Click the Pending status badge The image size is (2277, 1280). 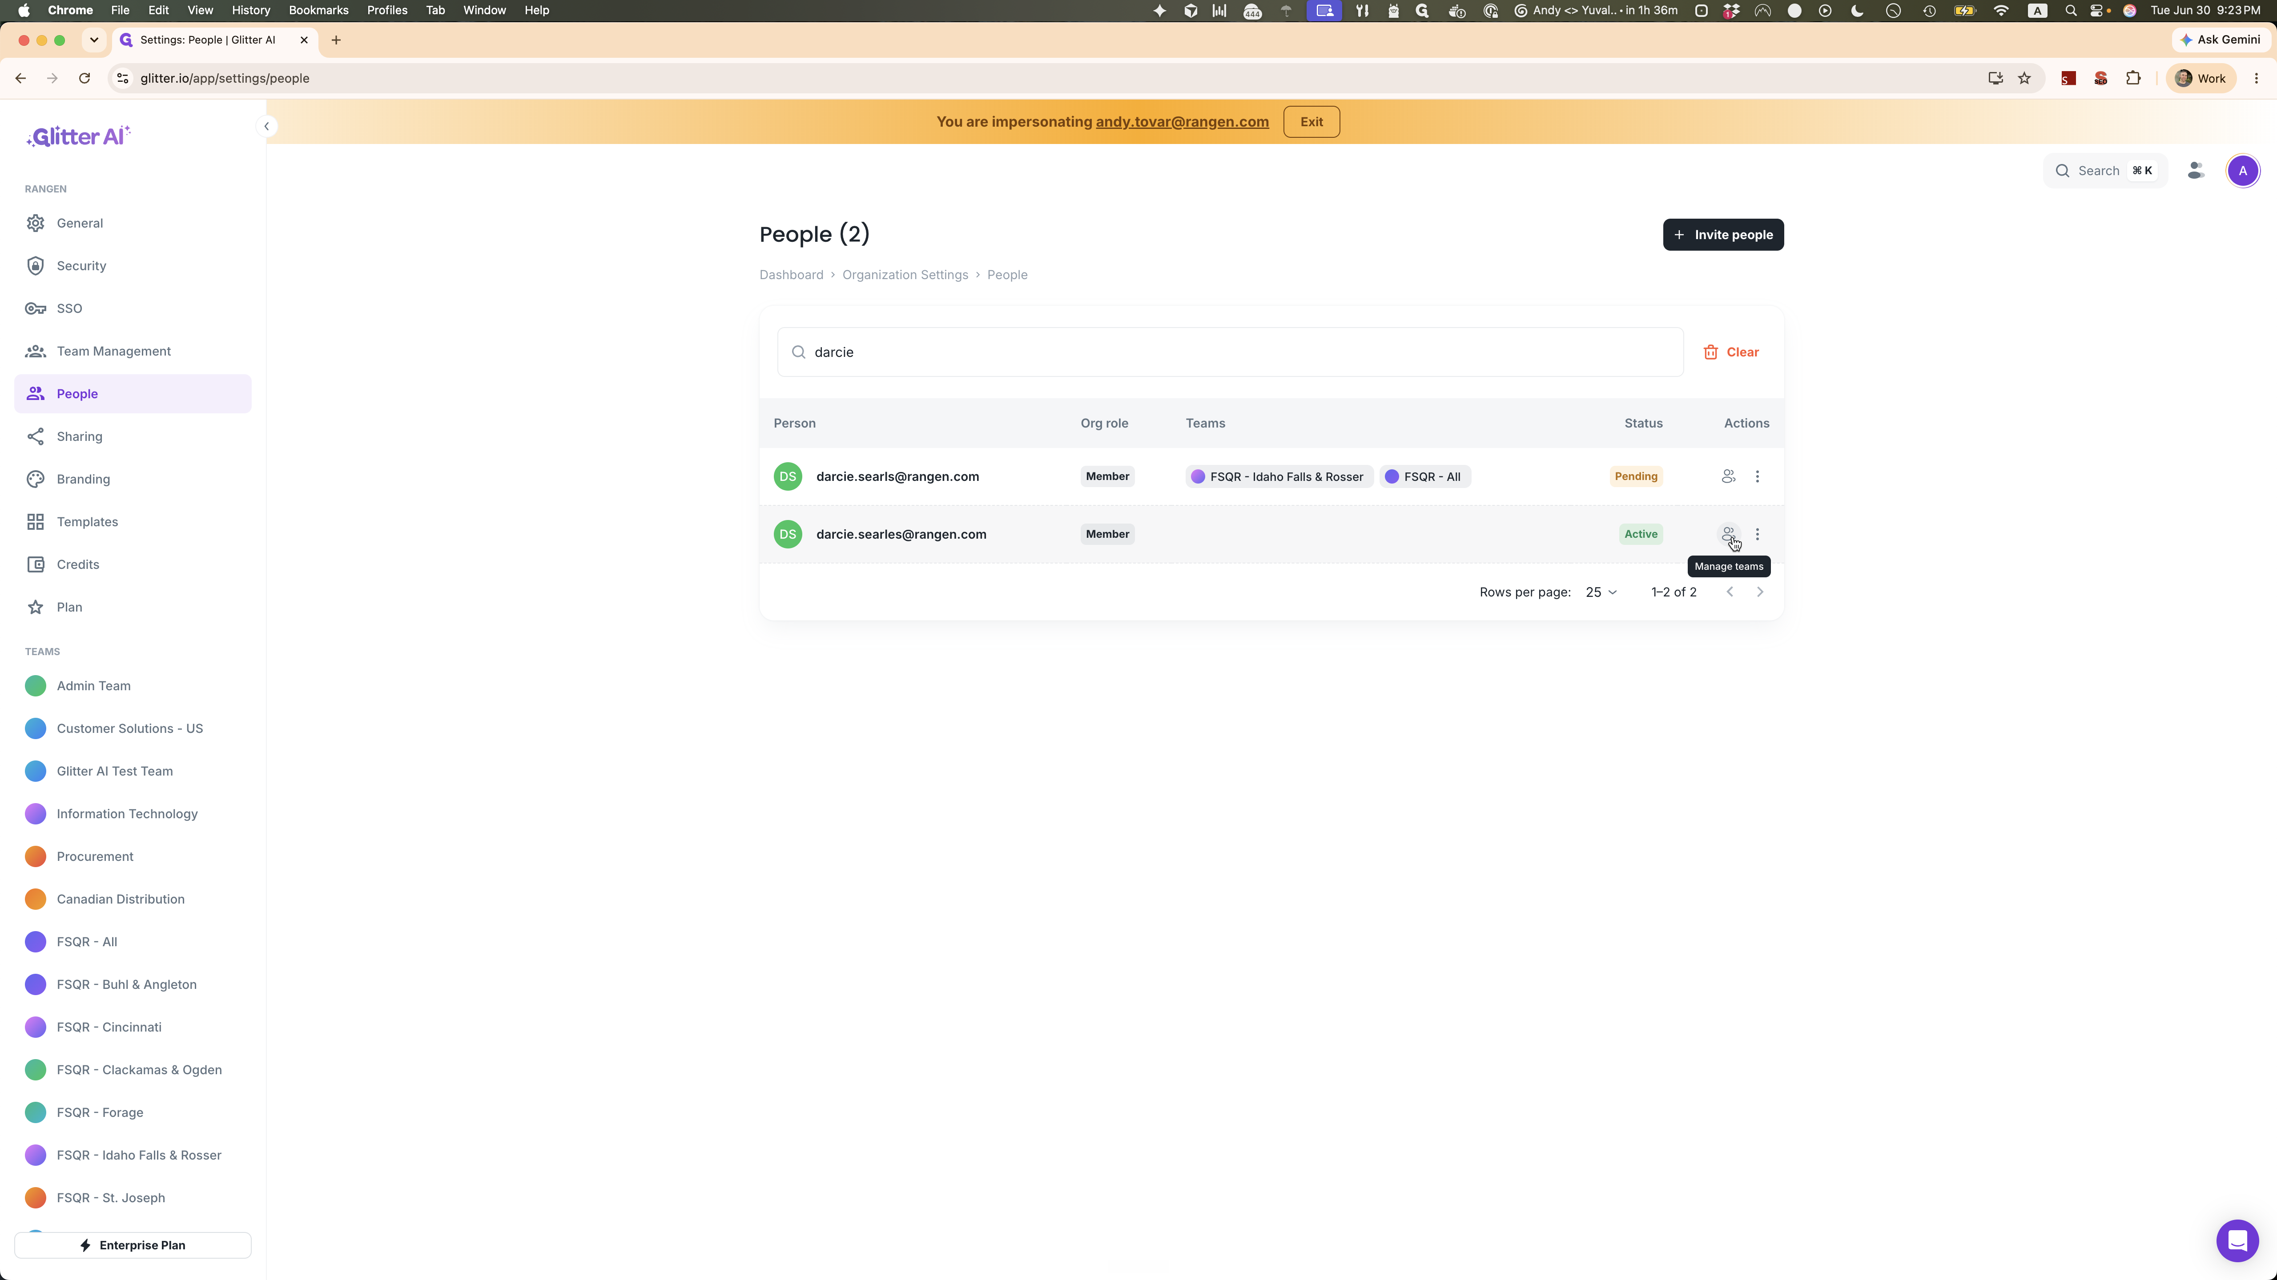click(x=1635, y=476)
